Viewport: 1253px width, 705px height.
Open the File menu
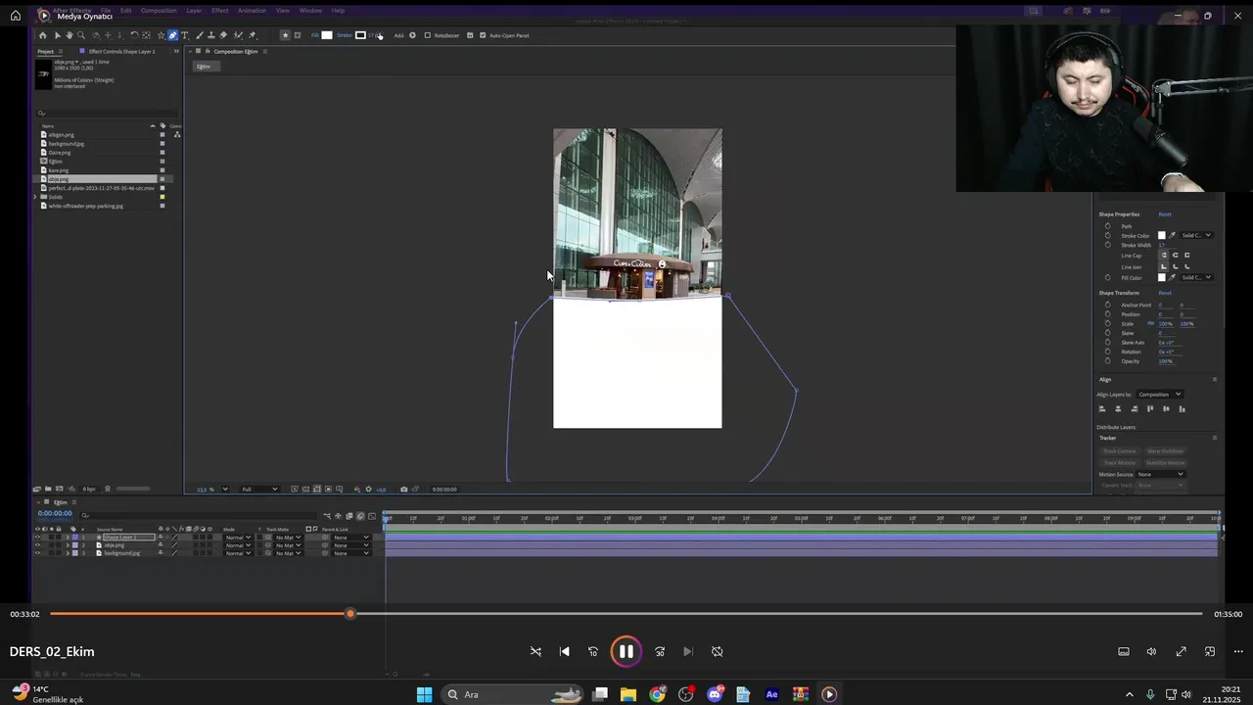[105, 11]
